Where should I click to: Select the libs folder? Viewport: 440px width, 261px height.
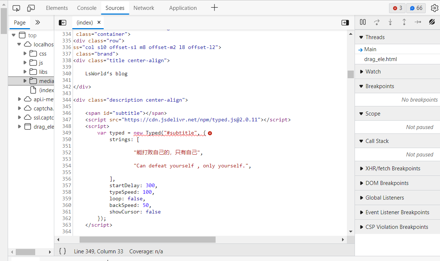click(43, 72)
